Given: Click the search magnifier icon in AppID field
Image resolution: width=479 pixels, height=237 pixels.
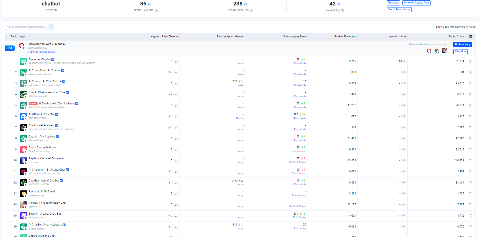Looking at the screenshot, I should point(51,27).
